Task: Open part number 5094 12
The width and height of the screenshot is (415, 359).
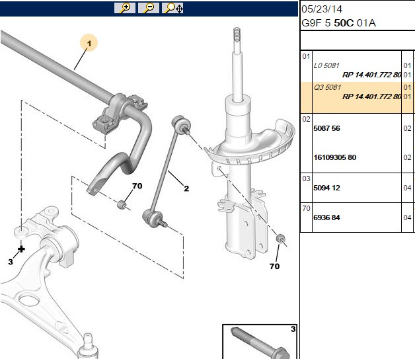Action: tap(326, 188)
